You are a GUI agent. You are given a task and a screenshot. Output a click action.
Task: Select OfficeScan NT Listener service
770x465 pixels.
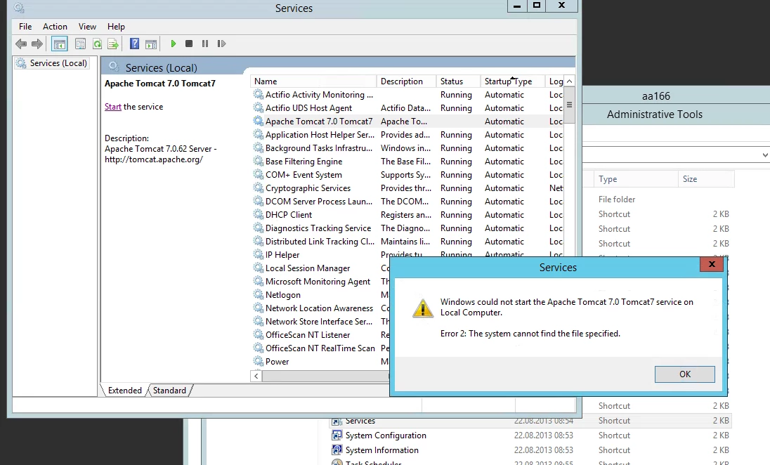point(320,335)
